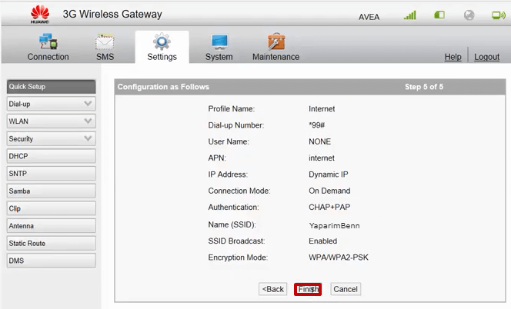Click the Huawei logo
Viewport: 511px width, 309px height.
[40, 15]
